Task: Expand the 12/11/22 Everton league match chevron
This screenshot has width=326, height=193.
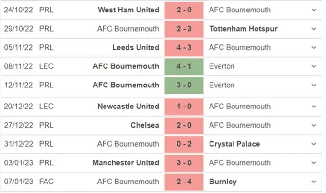Action: (x=314, y=86)
